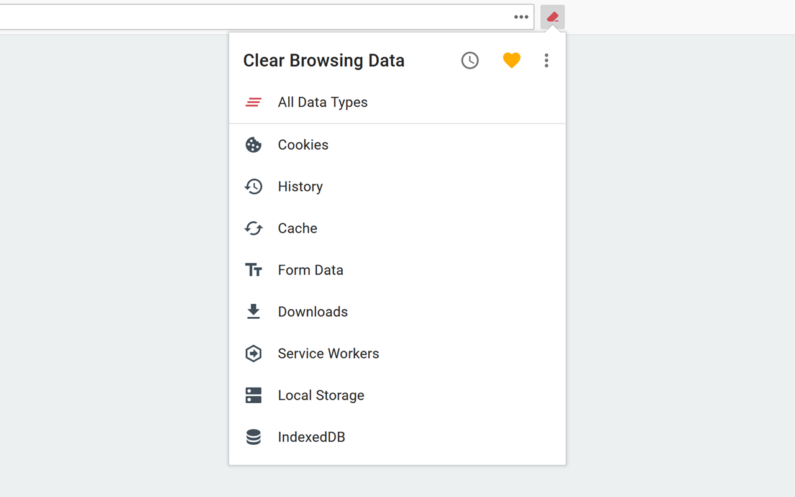Screen dimensions: 795x497
Task: Click the Form Data text icon
Action: pyautogui.click(x=253, y=270)
